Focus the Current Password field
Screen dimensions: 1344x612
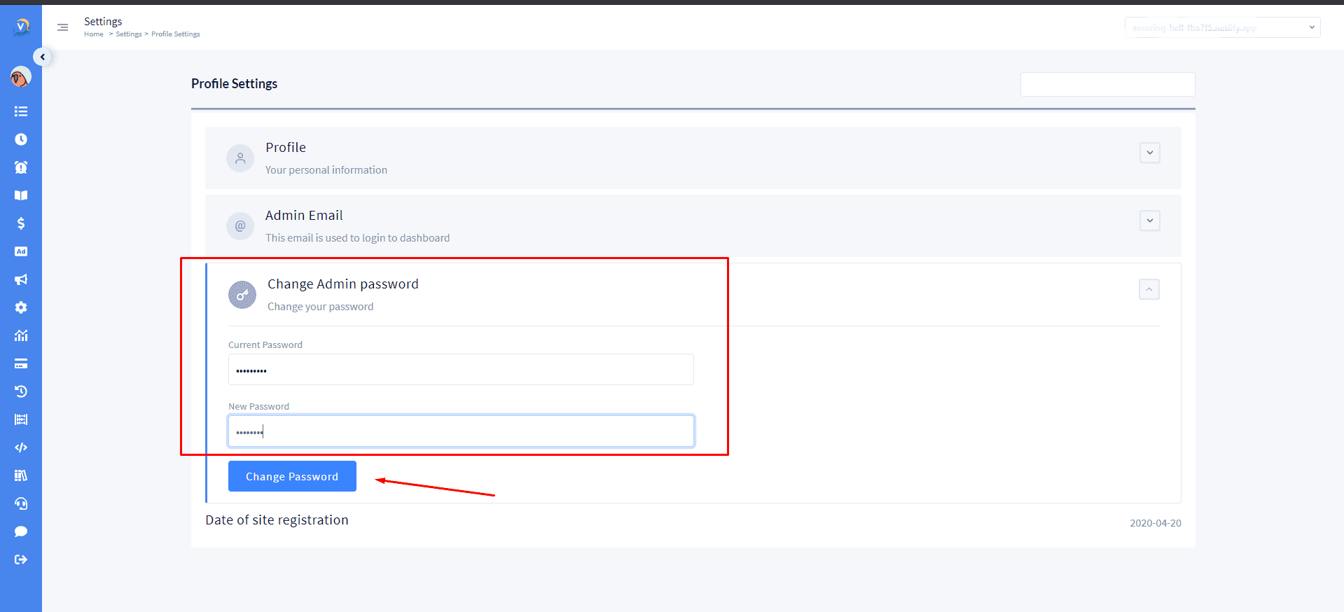461,370
